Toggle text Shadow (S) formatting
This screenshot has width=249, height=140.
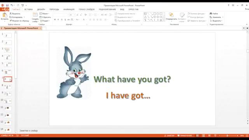tap(65, 19)
